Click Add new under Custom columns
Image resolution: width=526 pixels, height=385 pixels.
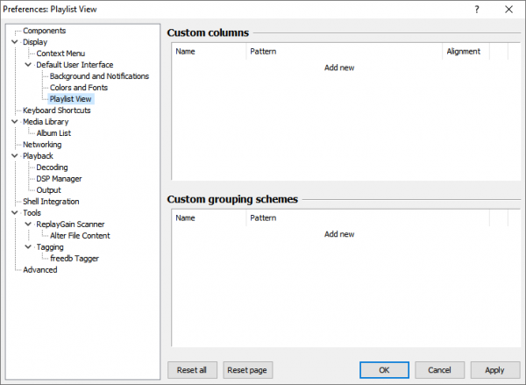339,68
